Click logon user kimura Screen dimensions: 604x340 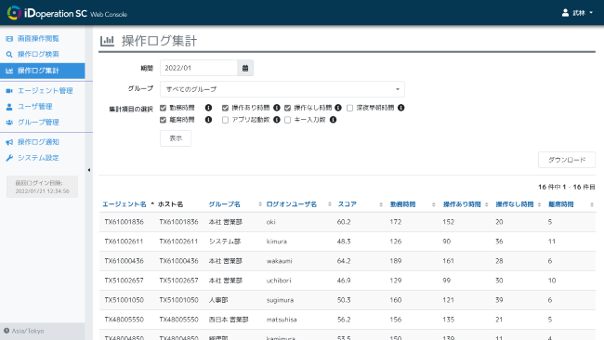pyautogui.click(x=277, y=242)
